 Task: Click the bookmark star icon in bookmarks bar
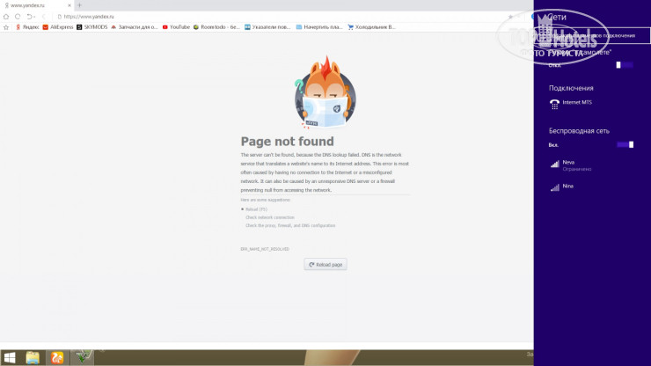[x=6, y=27]
